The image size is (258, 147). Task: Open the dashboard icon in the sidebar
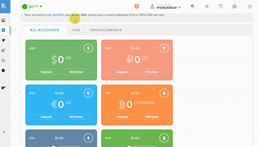[3, 21]
